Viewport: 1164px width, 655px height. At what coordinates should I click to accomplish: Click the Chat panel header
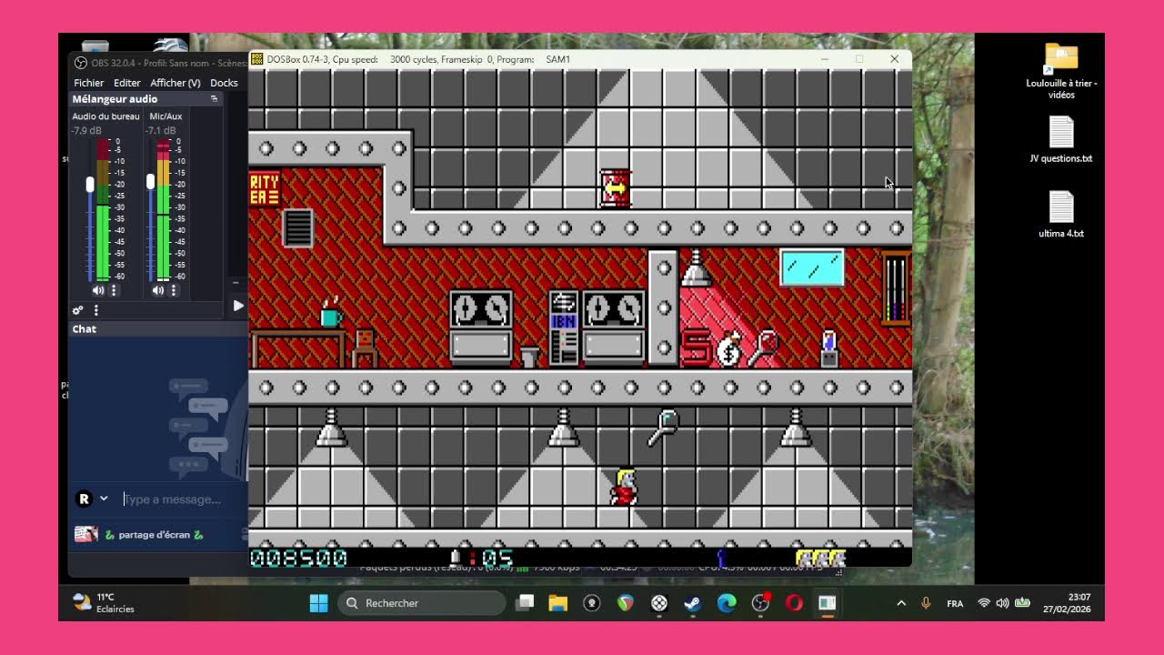coord(85,329)
